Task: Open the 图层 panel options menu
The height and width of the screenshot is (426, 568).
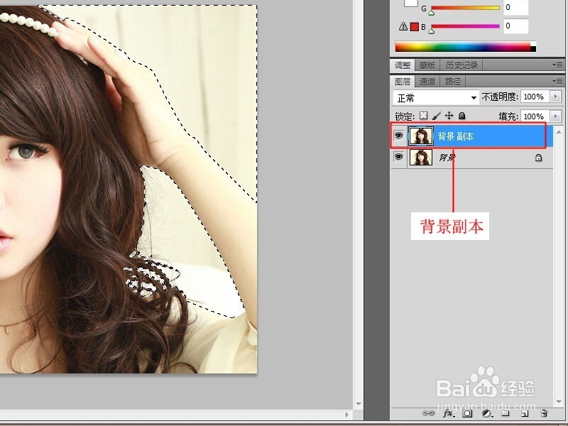Action: pos(557,81)
